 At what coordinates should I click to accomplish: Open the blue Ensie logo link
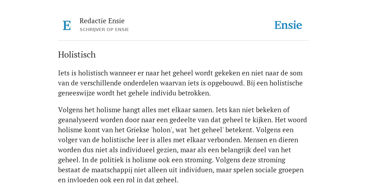click(x=288, y=25)
